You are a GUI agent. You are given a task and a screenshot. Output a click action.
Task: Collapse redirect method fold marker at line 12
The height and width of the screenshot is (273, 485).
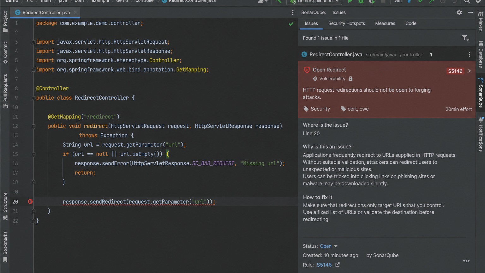(33, 126)
